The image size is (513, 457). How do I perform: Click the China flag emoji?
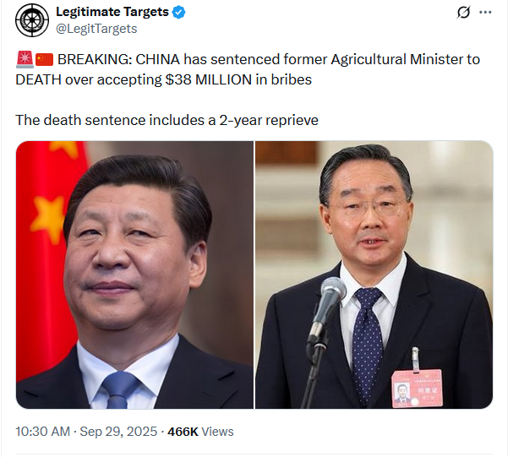44,60
